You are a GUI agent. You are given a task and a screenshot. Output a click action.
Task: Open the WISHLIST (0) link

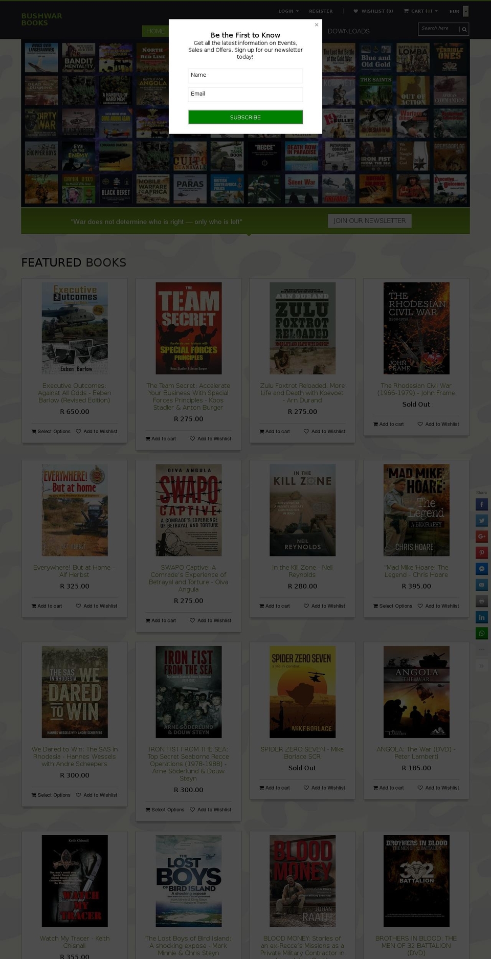373,11
